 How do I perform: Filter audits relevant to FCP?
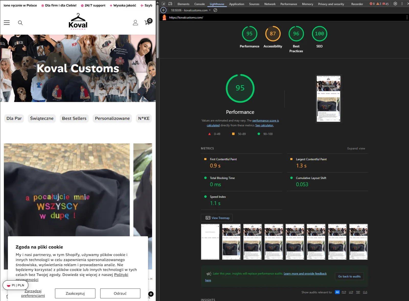click(x=344, y=292)
